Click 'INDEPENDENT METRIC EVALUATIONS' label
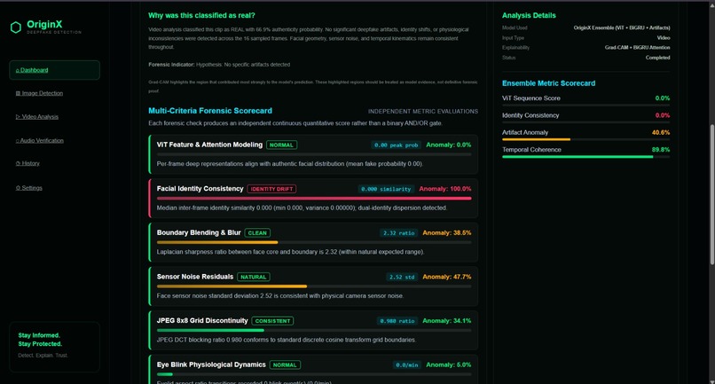 click(x=423, y=111)
